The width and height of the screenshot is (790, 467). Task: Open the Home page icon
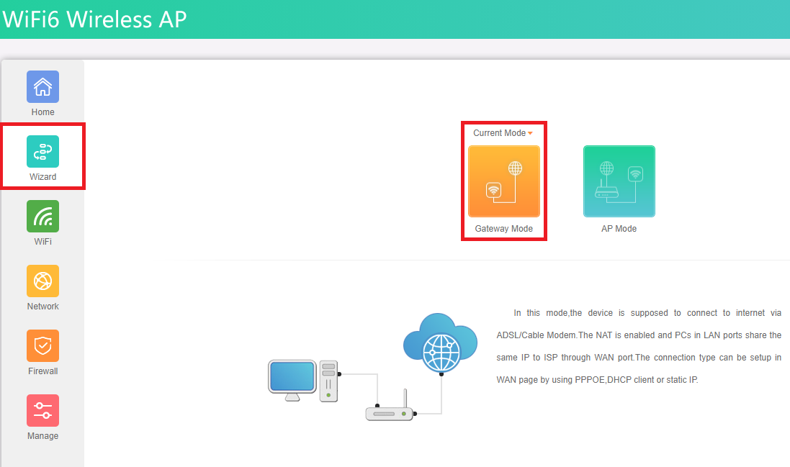coord(42,87)
